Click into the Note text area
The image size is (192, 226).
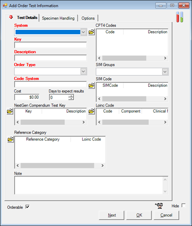pos(91,185)
